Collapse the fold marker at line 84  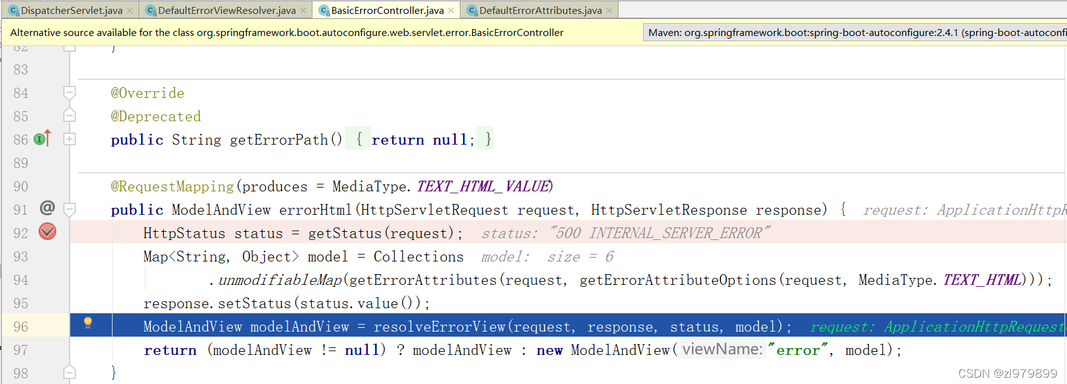(x=70, y=93)
